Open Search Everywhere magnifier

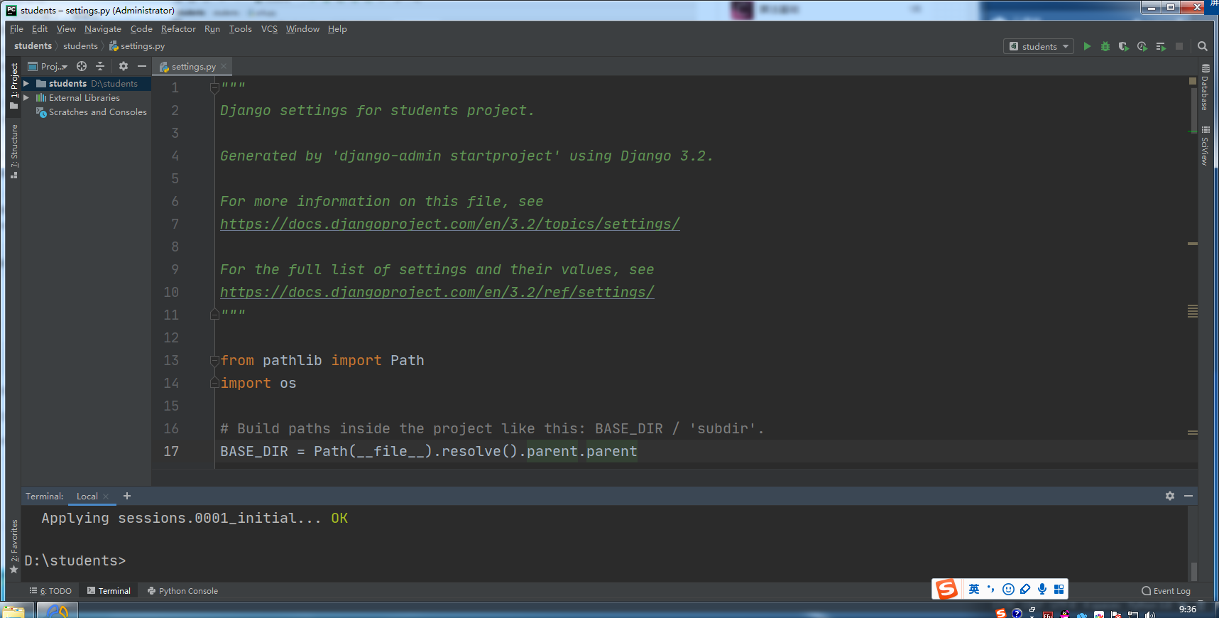coord(1203,46)
